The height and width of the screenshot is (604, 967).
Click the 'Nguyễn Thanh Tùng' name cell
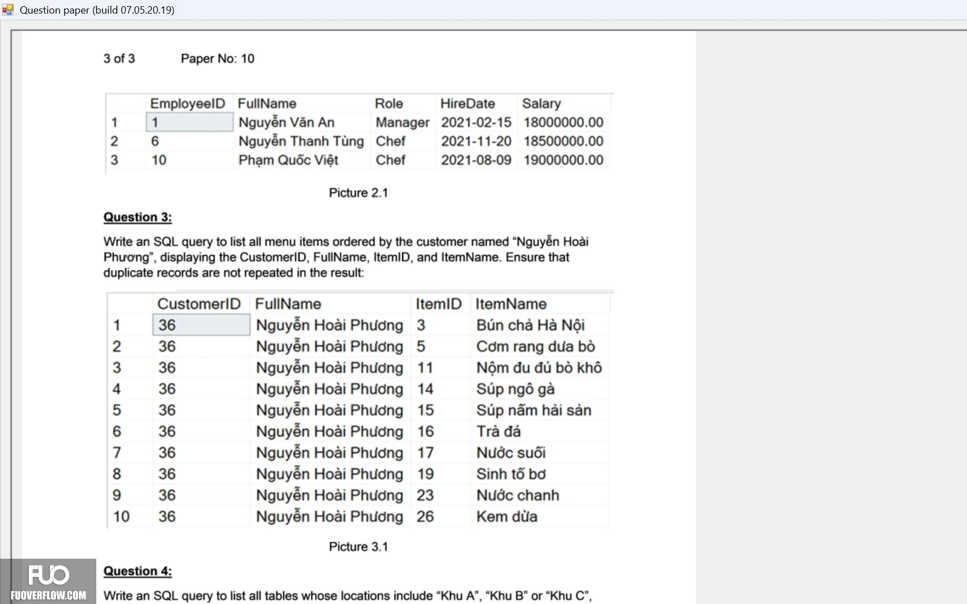point(301,141)
